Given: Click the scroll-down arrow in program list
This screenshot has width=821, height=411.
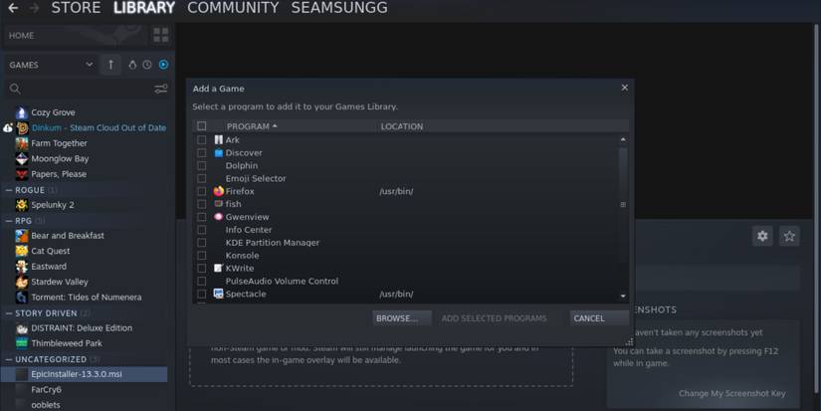Looking at the screenshot, I should pos(623,296).
